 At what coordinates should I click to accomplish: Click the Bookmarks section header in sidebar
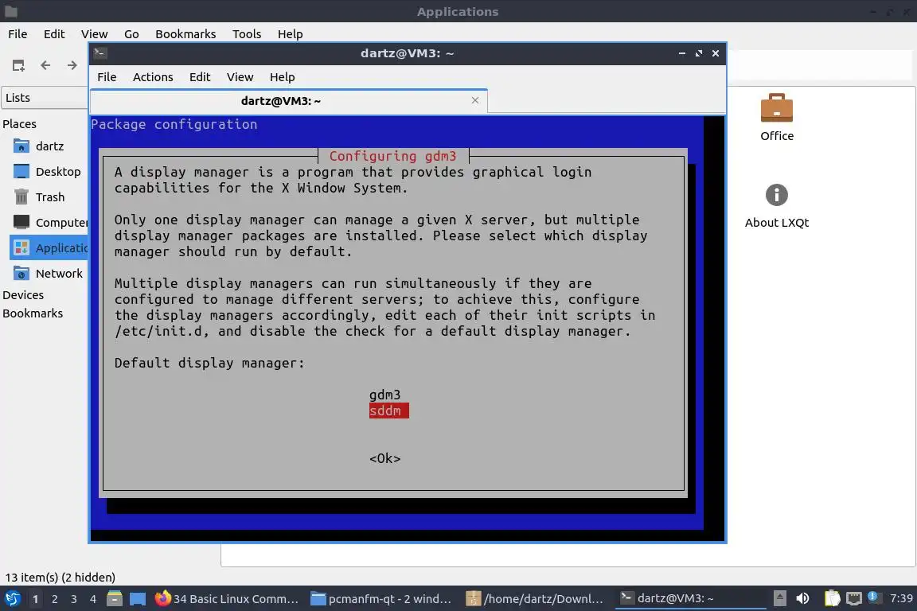click(33, 313)
